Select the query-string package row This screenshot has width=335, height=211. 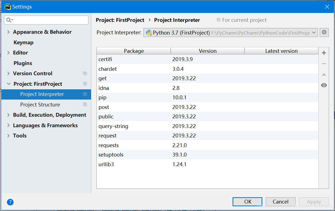tap(207, 126)
